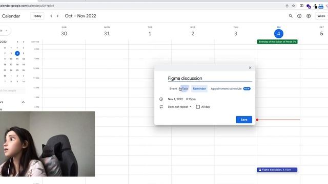Screen dimensions: 328x184
Task: Open the Settings gear menu
Action: (309, 16)
